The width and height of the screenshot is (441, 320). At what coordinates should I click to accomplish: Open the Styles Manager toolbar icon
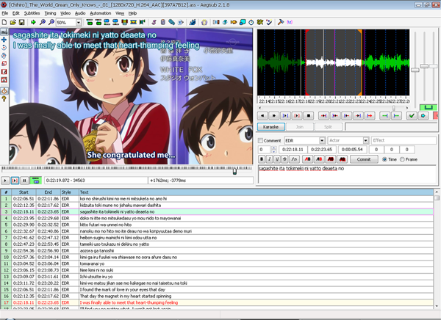point(154,22)
